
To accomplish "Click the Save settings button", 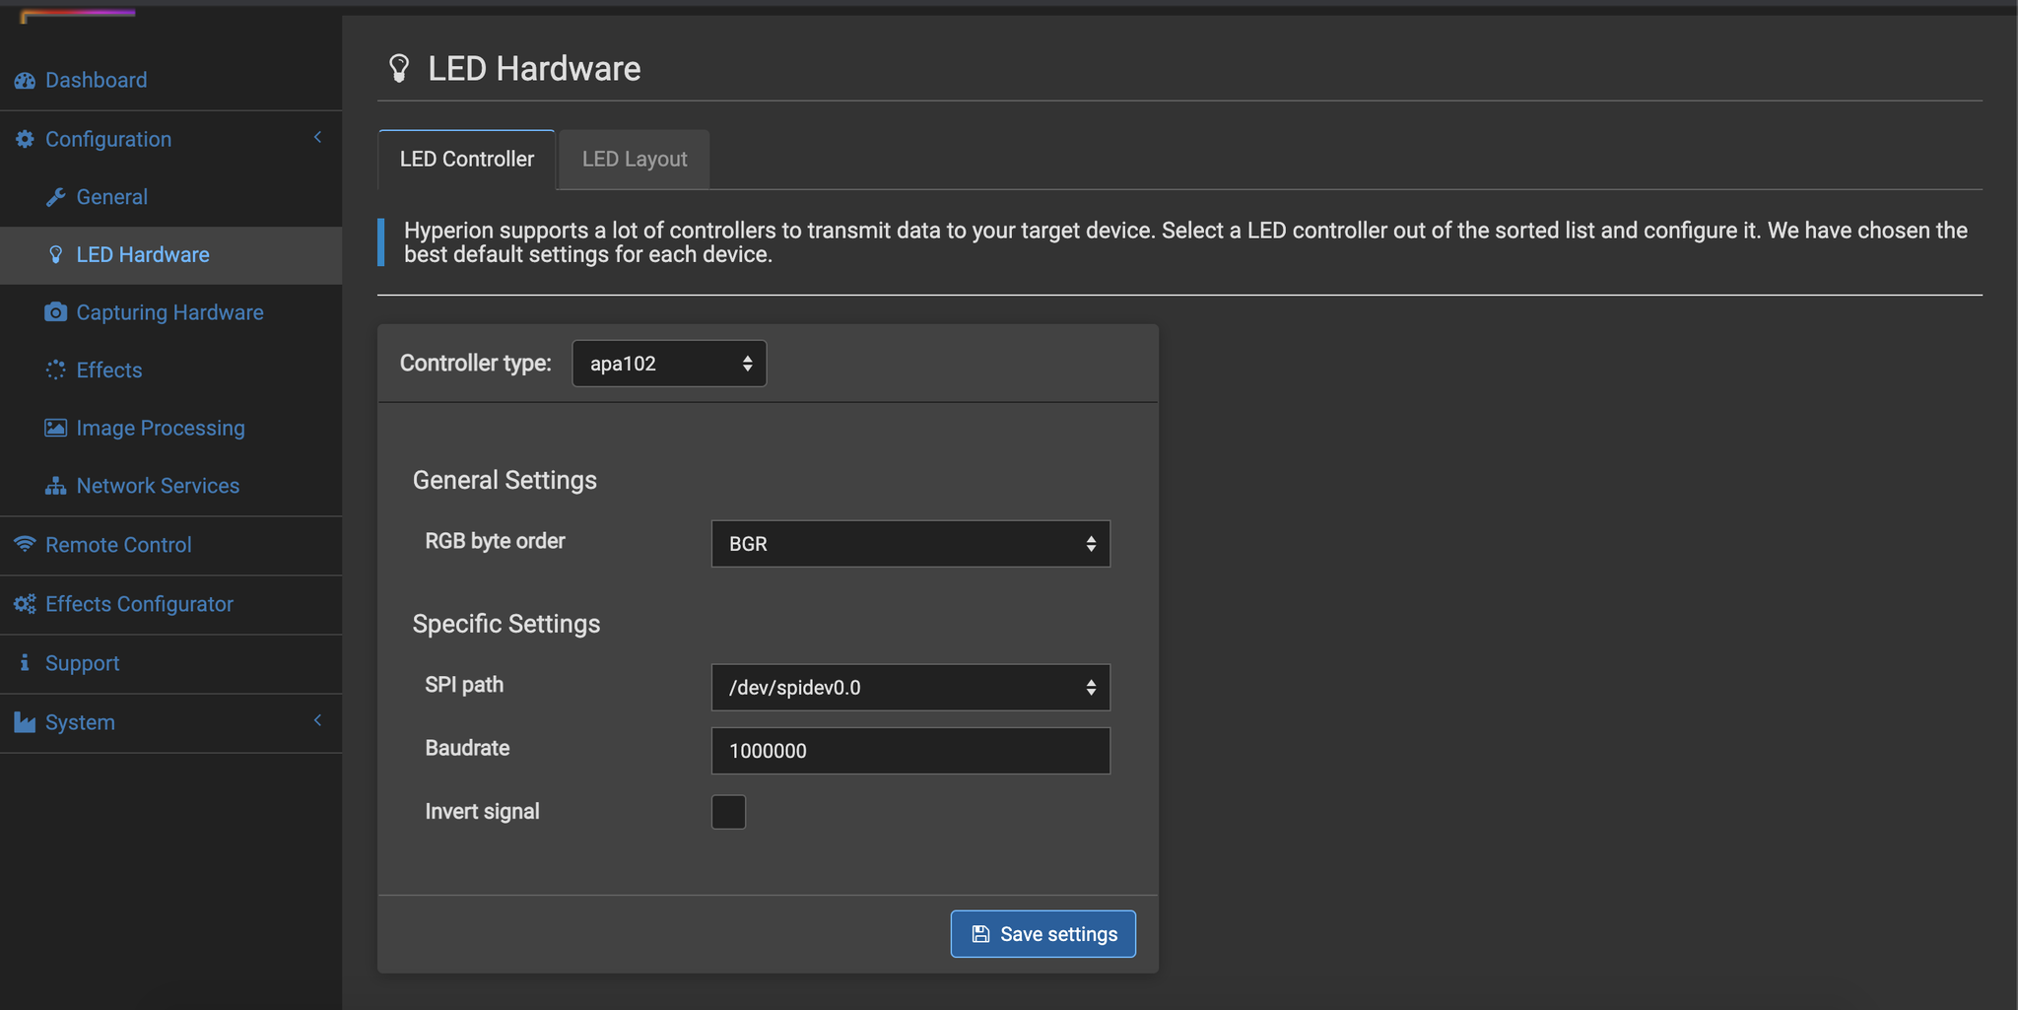I will pyautogui.click(x=1043, y=934).
